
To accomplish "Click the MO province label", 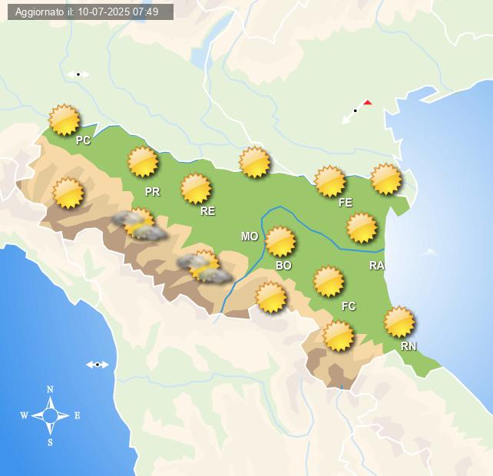I will 250,236.
